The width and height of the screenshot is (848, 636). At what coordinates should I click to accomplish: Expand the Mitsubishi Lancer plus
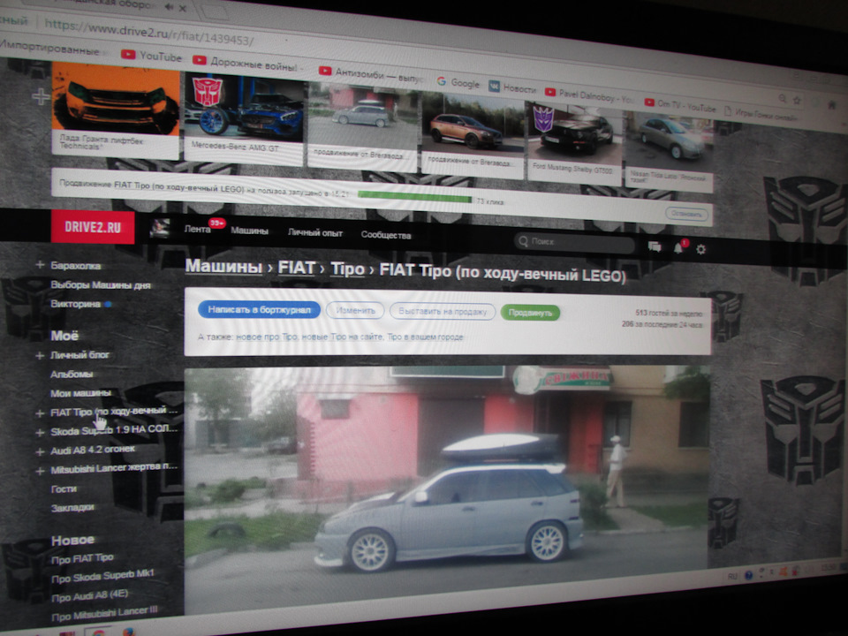[40, 471]
